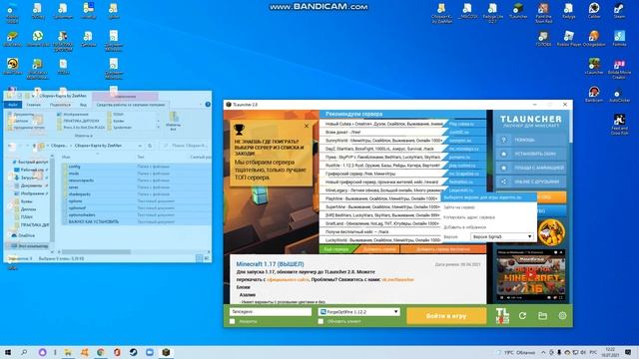
Task: Open TLauncher settings gear icon
Action: coord(562,315)
